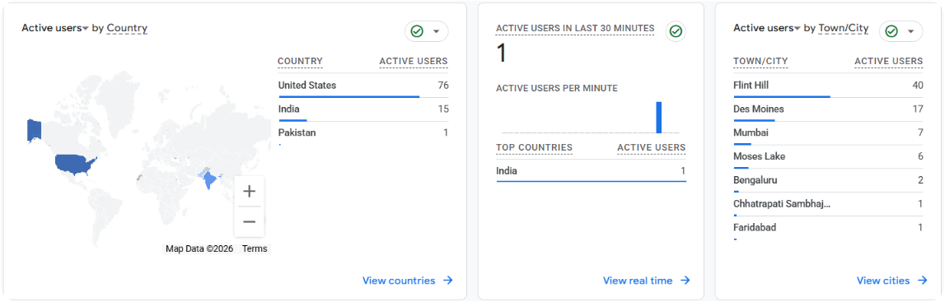Zoom out on the world map
945x302 pixels.
coord(249,221)
